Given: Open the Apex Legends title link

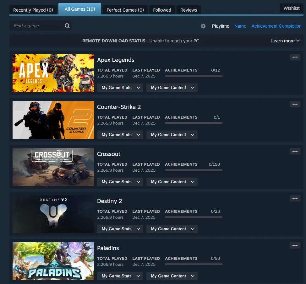Looking at the screenshot, I should point(116,60).
